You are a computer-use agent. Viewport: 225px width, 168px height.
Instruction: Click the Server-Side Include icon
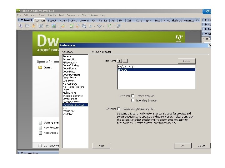point(77,26)
